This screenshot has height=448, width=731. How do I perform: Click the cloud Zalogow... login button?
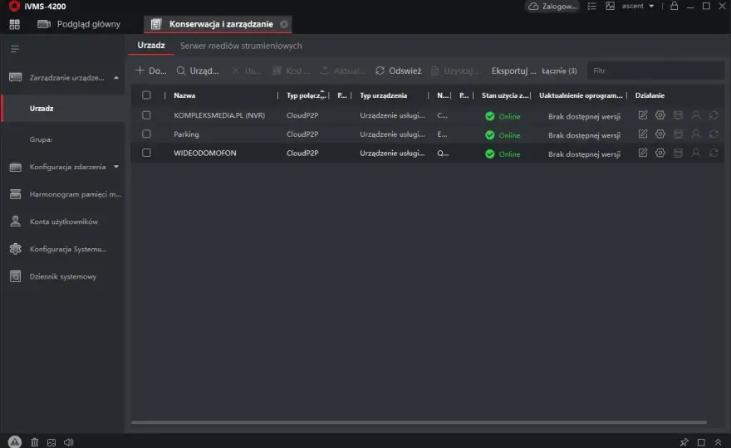pos(553,6)
